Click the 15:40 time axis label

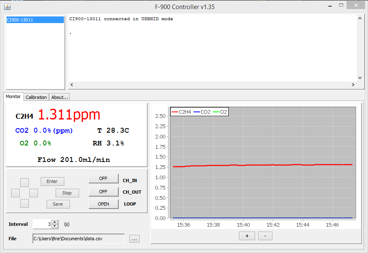click(x=244, y=225)
